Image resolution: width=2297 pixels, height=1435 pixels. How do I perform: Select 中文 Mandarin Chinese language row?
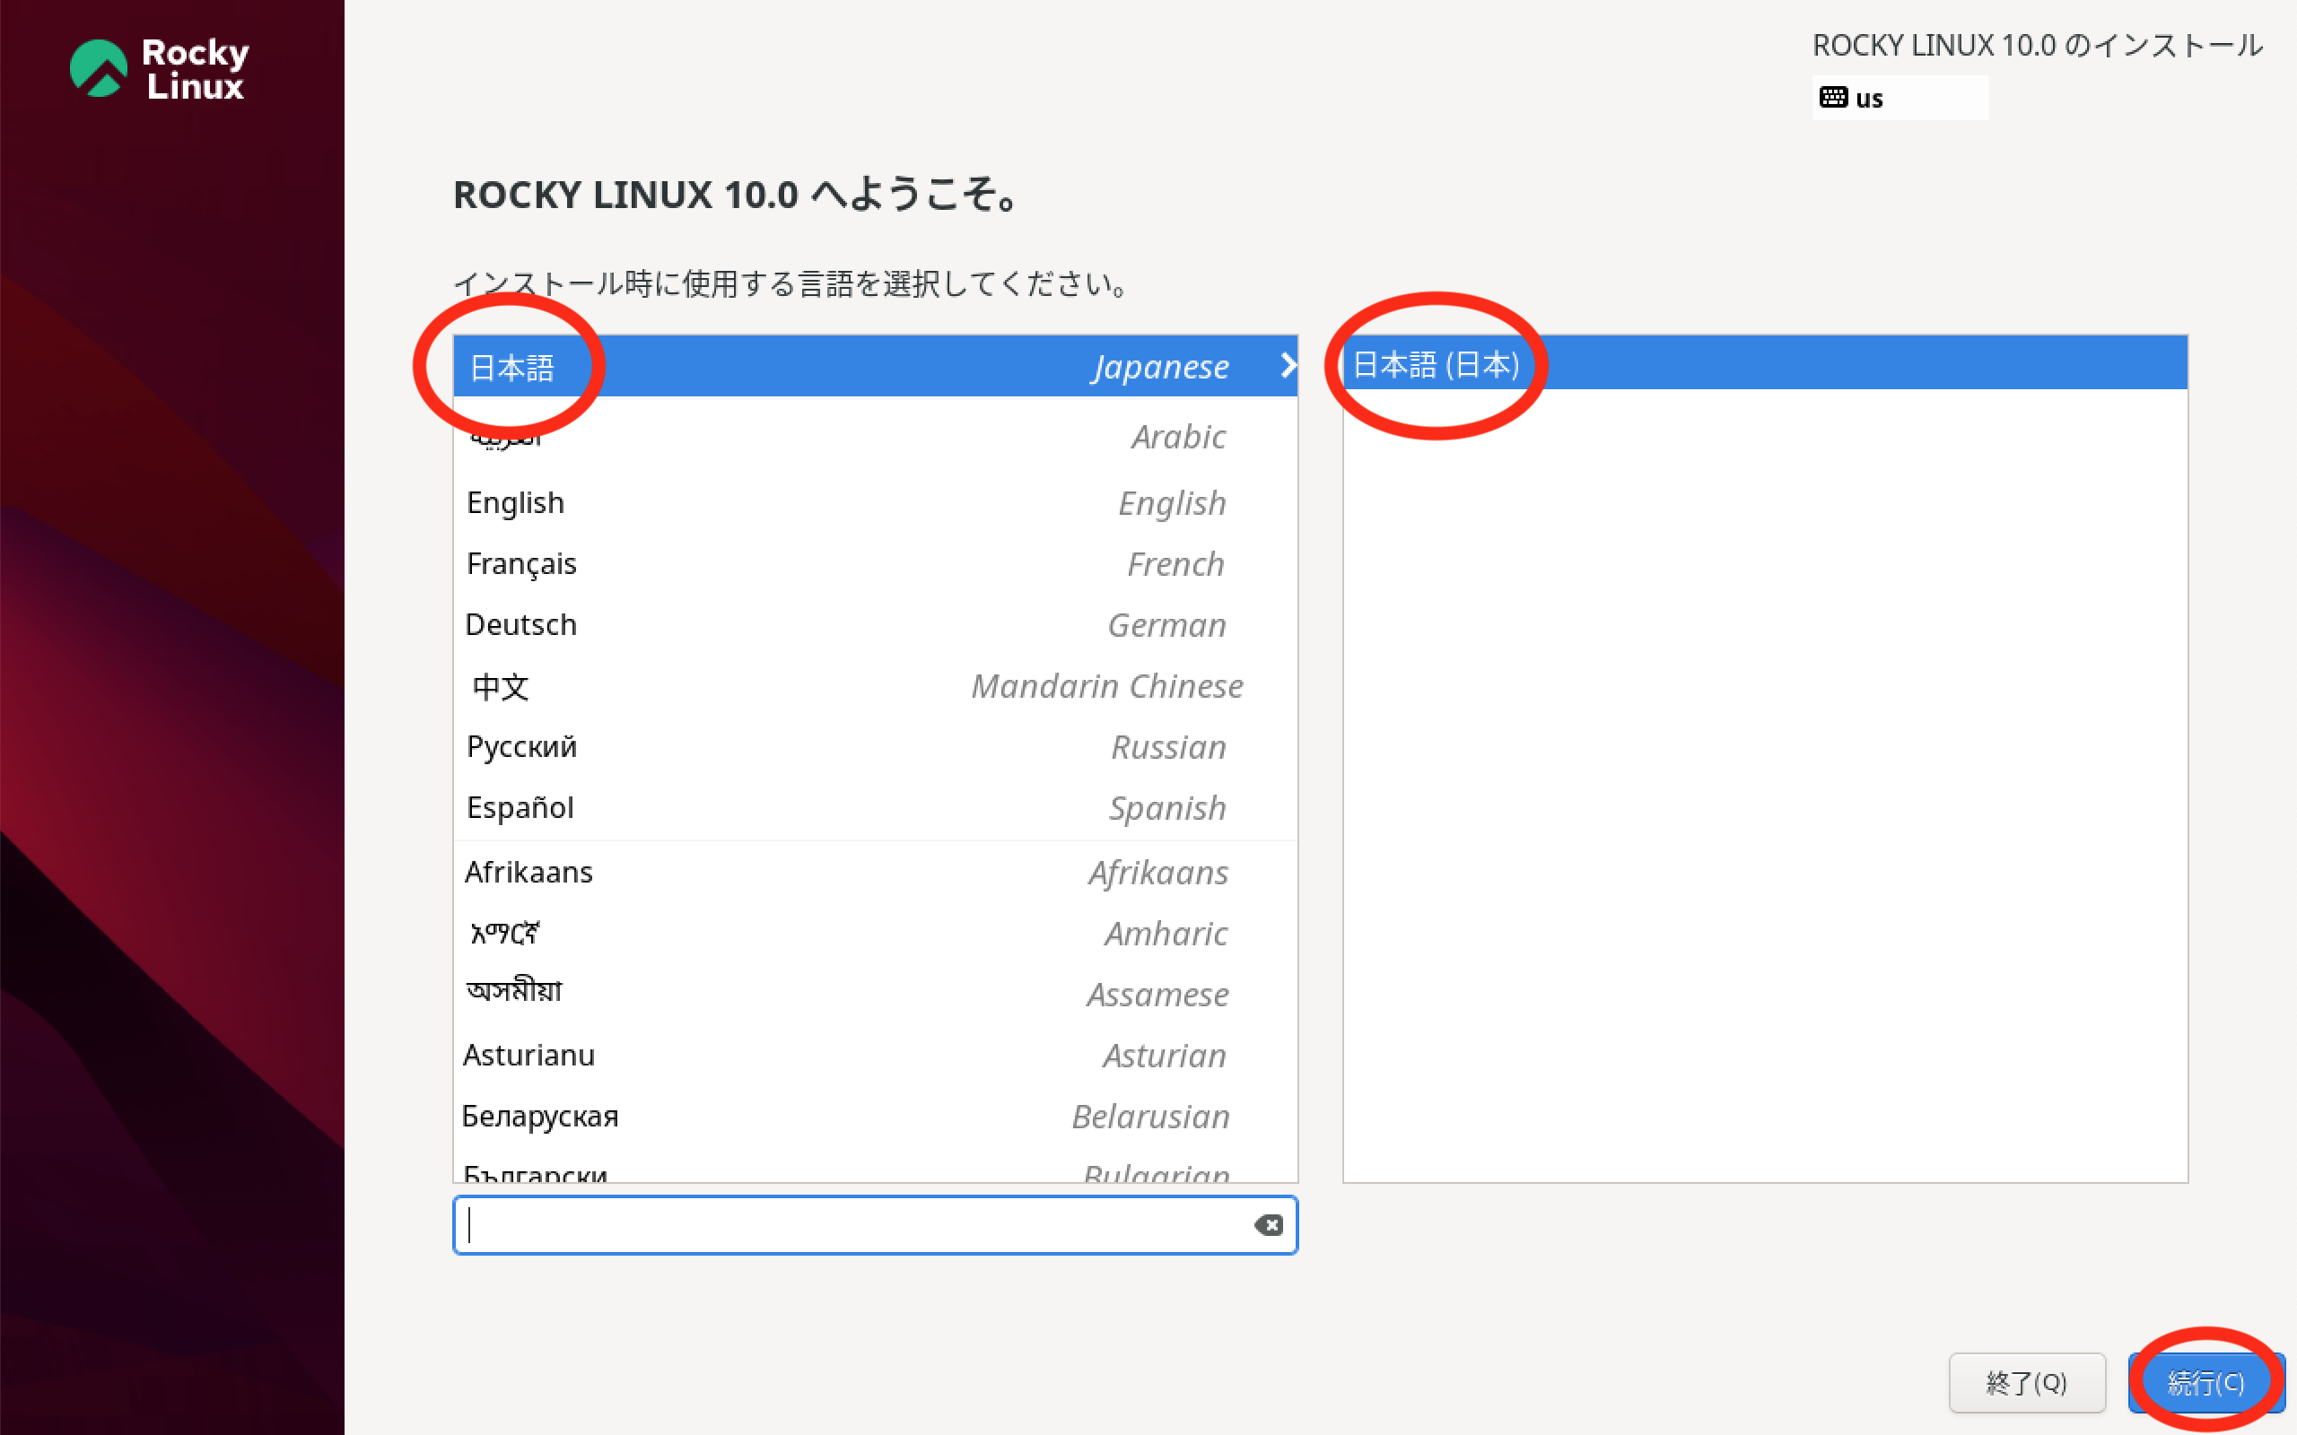click(x=875, y=685)
